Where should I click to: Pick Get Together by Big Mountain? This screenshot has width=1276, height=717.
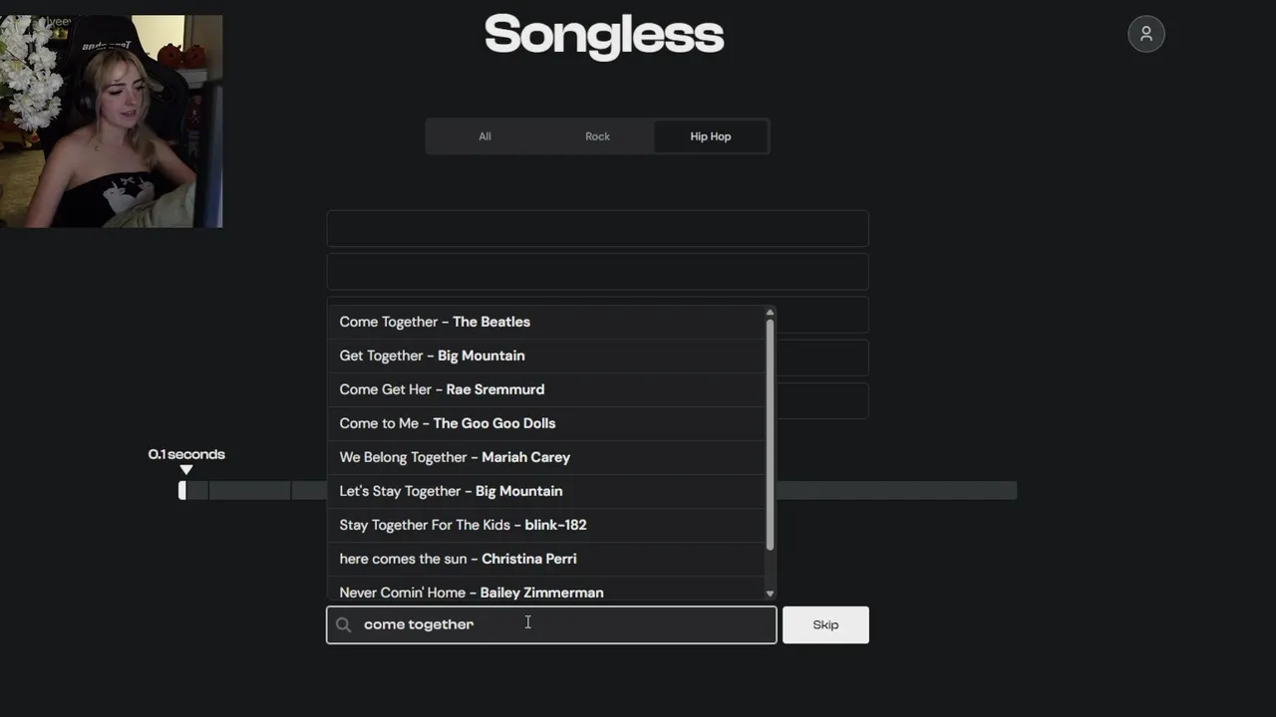coord(432,356)
